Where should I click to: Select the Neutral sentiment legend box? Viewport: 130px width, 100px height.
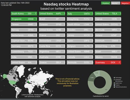(x=115, y=3)
